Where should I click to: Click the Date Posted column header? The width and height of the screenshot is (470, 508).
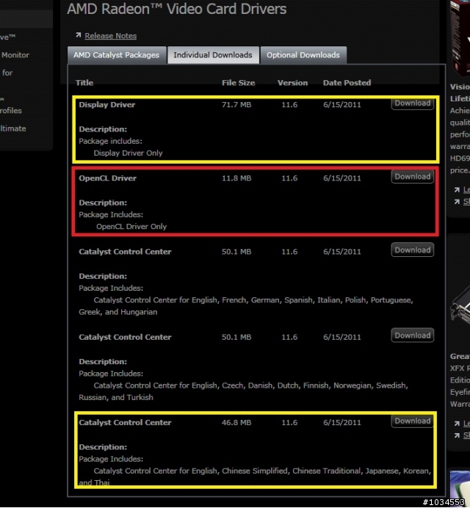(347, 83)
